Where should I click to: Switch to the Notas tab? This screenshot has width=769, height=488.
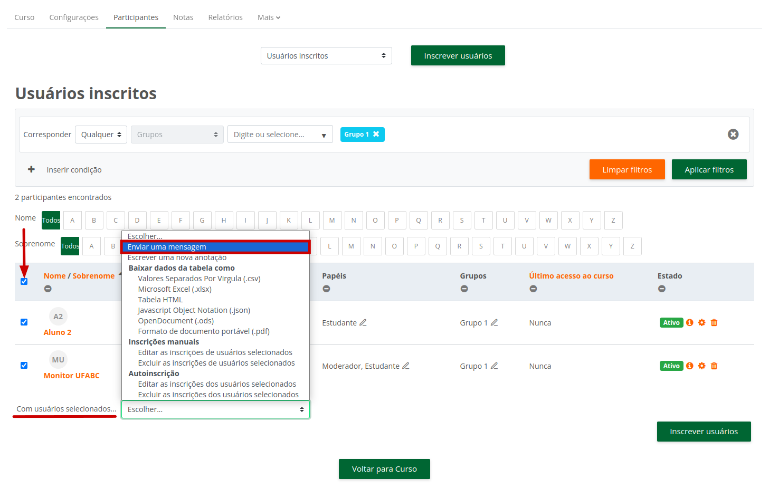pos(183,17)
